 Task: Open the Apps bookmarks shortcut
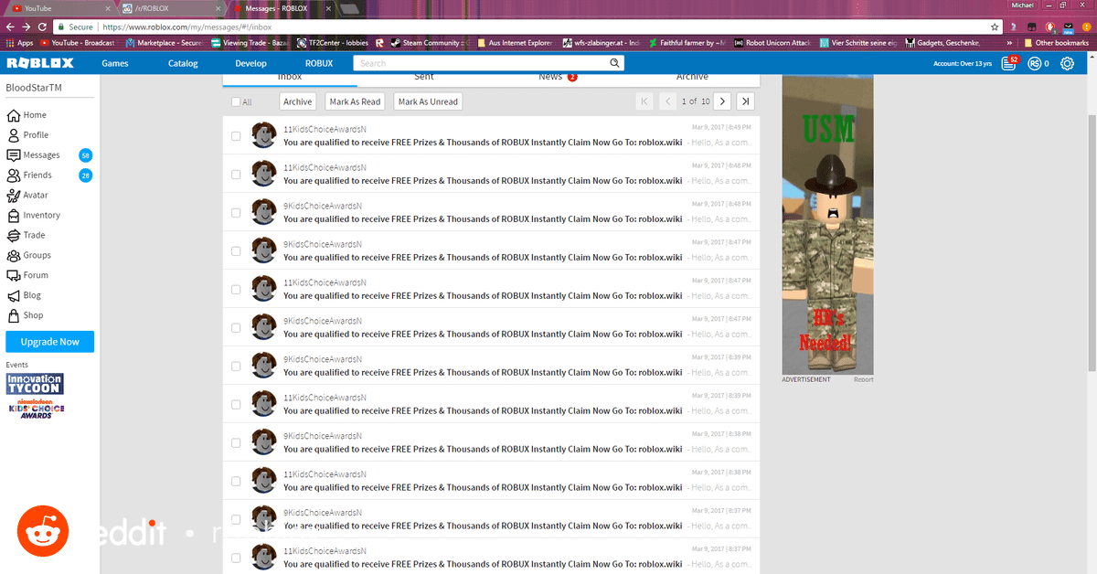pyautogui.click(x=19, y=43)
